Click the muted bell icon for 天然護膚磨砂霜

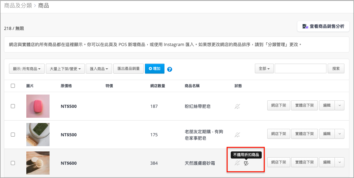click(237, 163)
